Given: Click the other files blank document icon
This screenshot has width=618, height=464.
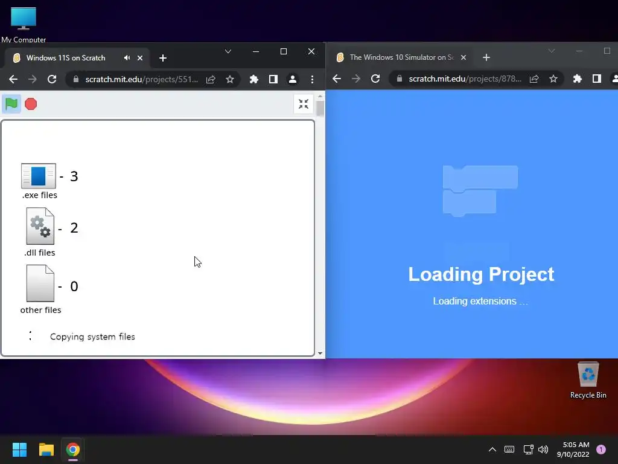Looking at the screenshot, I should [40, 283].
